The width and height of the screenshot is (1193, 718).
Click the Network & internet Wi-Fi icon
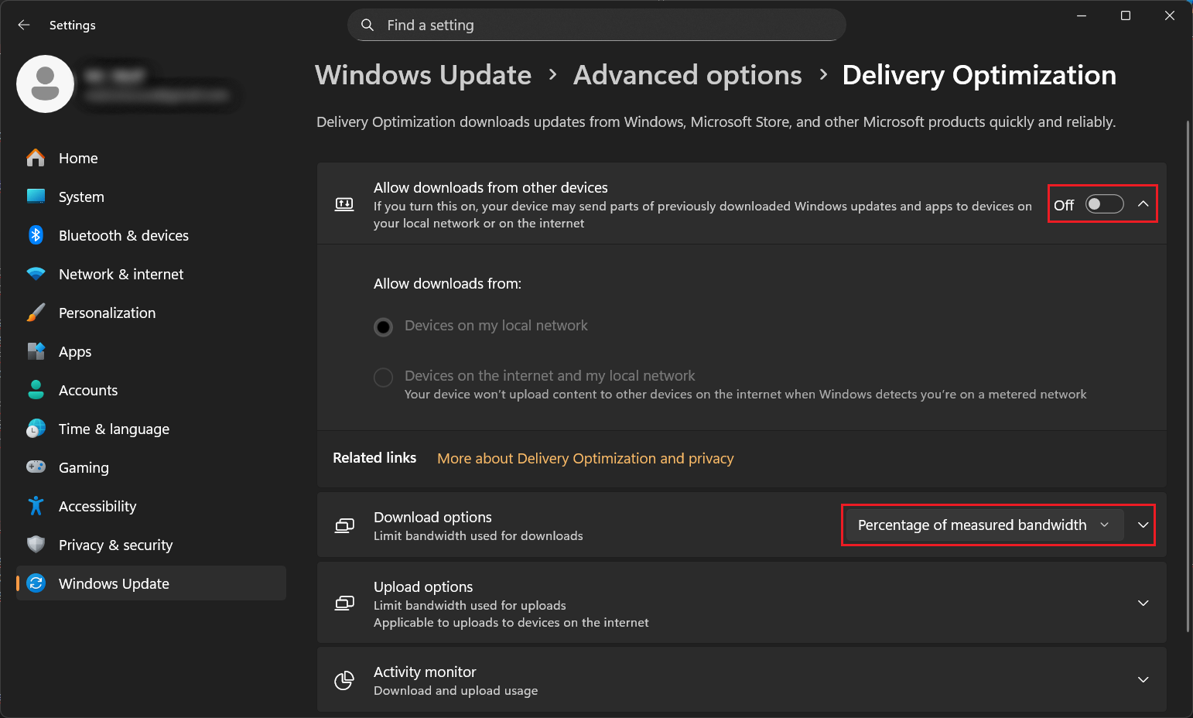pos(36,274)
